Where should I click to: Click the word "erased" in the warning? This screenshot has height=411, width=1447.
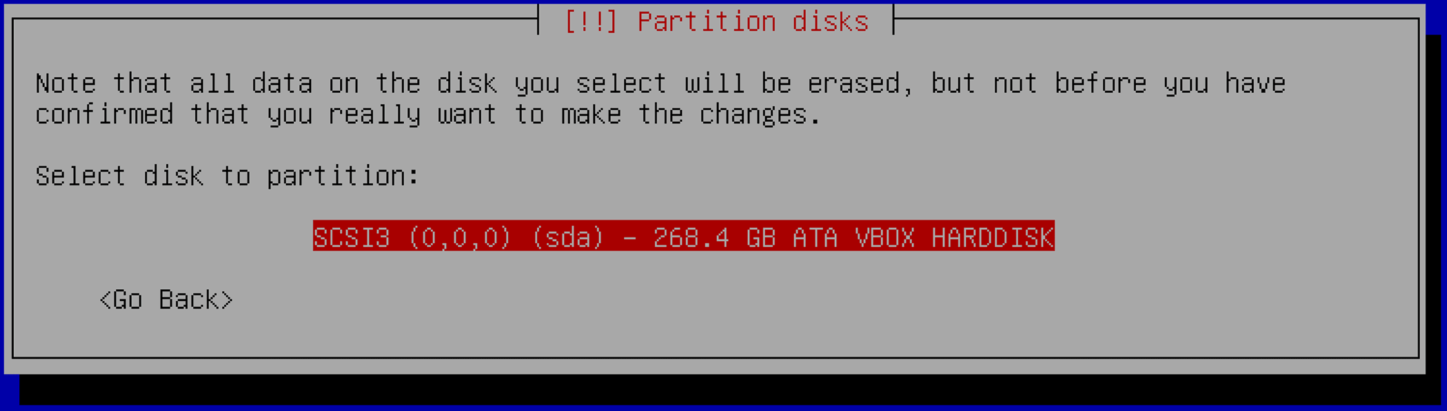point(853,83)
